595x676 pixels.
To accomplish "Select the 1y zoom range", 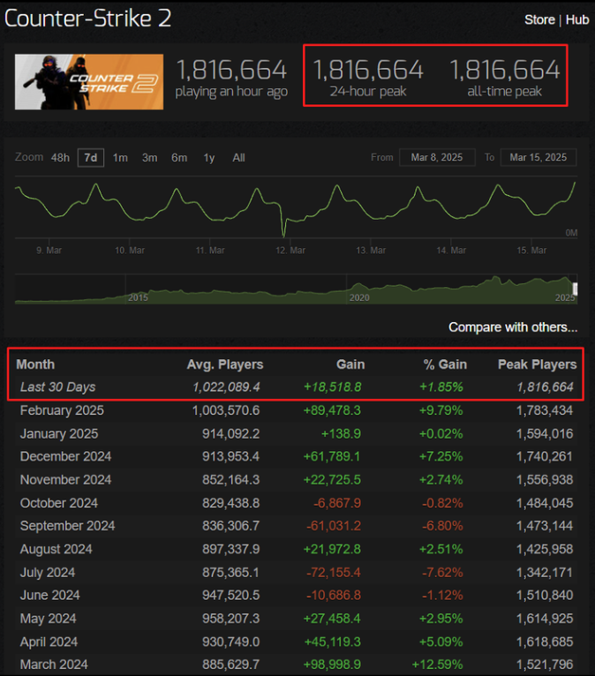I will click(208, 158).
